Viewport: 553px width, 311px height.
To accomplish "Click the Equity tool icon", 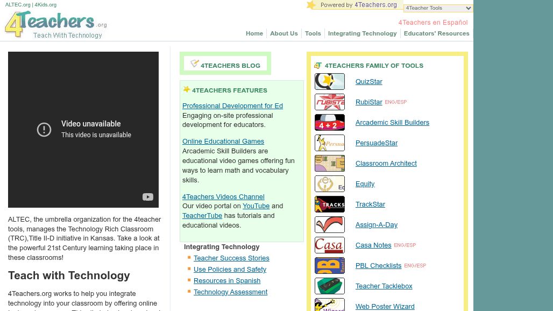I will click(329, 183).
